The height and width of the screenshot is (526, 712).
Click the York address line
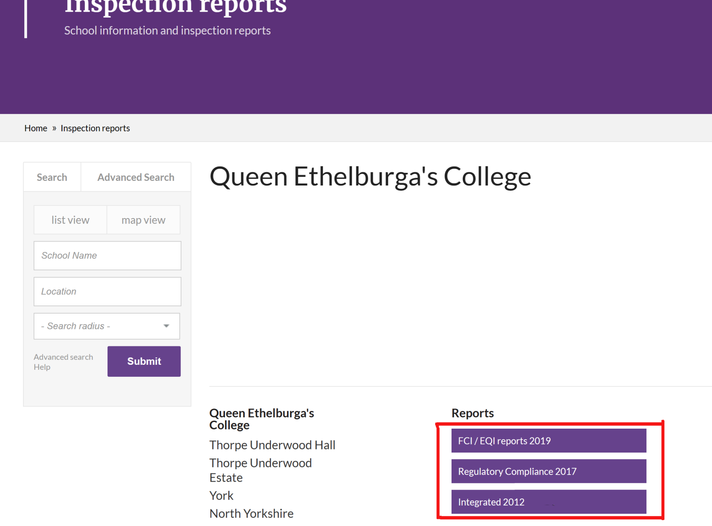[221, 496]
